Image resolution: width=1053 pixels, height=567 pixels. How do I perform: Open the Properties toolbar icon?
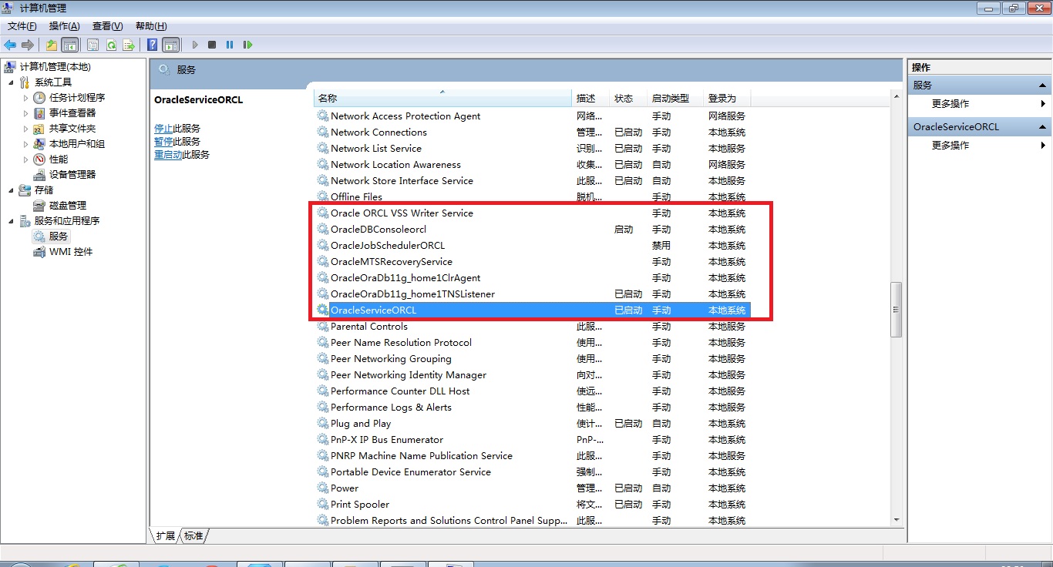93,45
